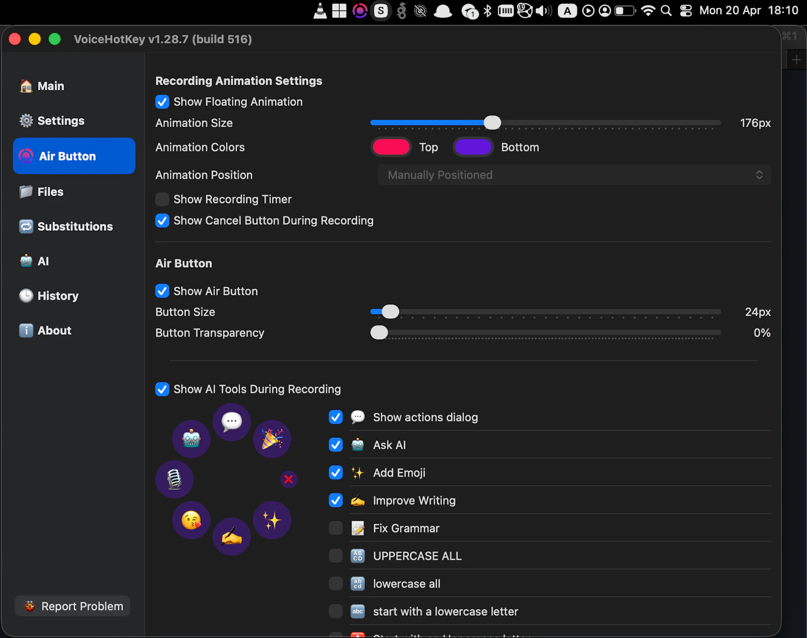The width and height of the screenshot is (807, 638).
Task: Click the microphone icon in radial preview
Action: click(175, 479)
